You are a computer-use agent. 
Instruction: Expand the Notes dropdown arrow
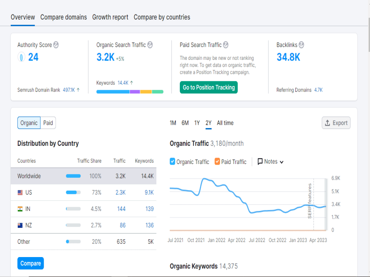282,162
